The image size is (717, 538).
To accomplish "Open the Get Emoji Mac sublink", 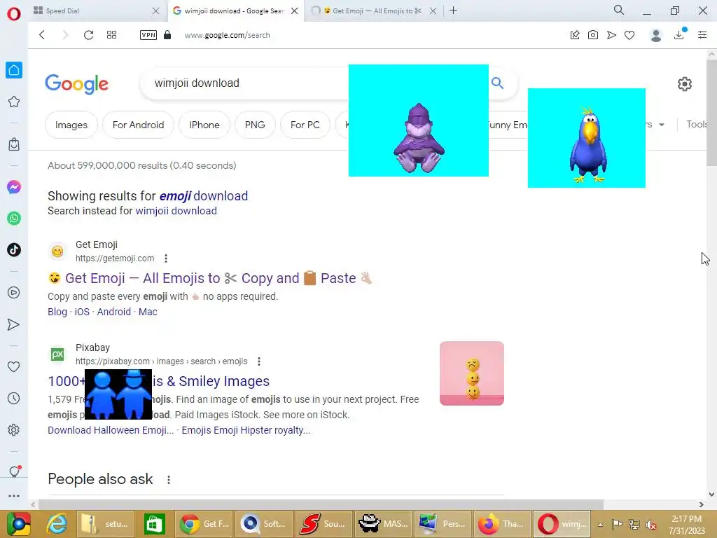I will 148,312.
